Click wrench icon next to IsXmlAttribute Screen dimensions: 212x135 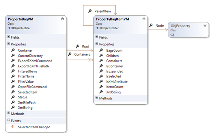(101, 82)
